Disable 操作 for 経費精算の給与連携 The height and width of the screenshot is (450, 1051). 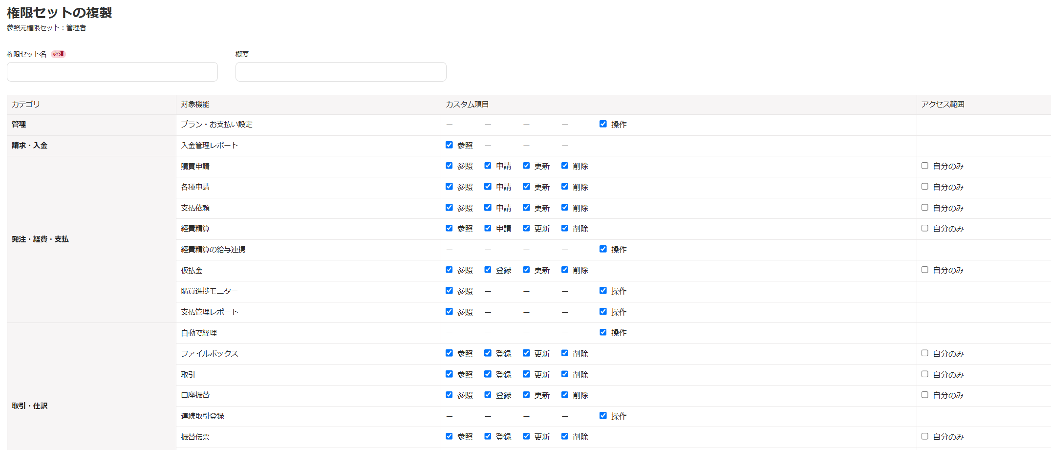pyautogui.click(x=603, y=249)
